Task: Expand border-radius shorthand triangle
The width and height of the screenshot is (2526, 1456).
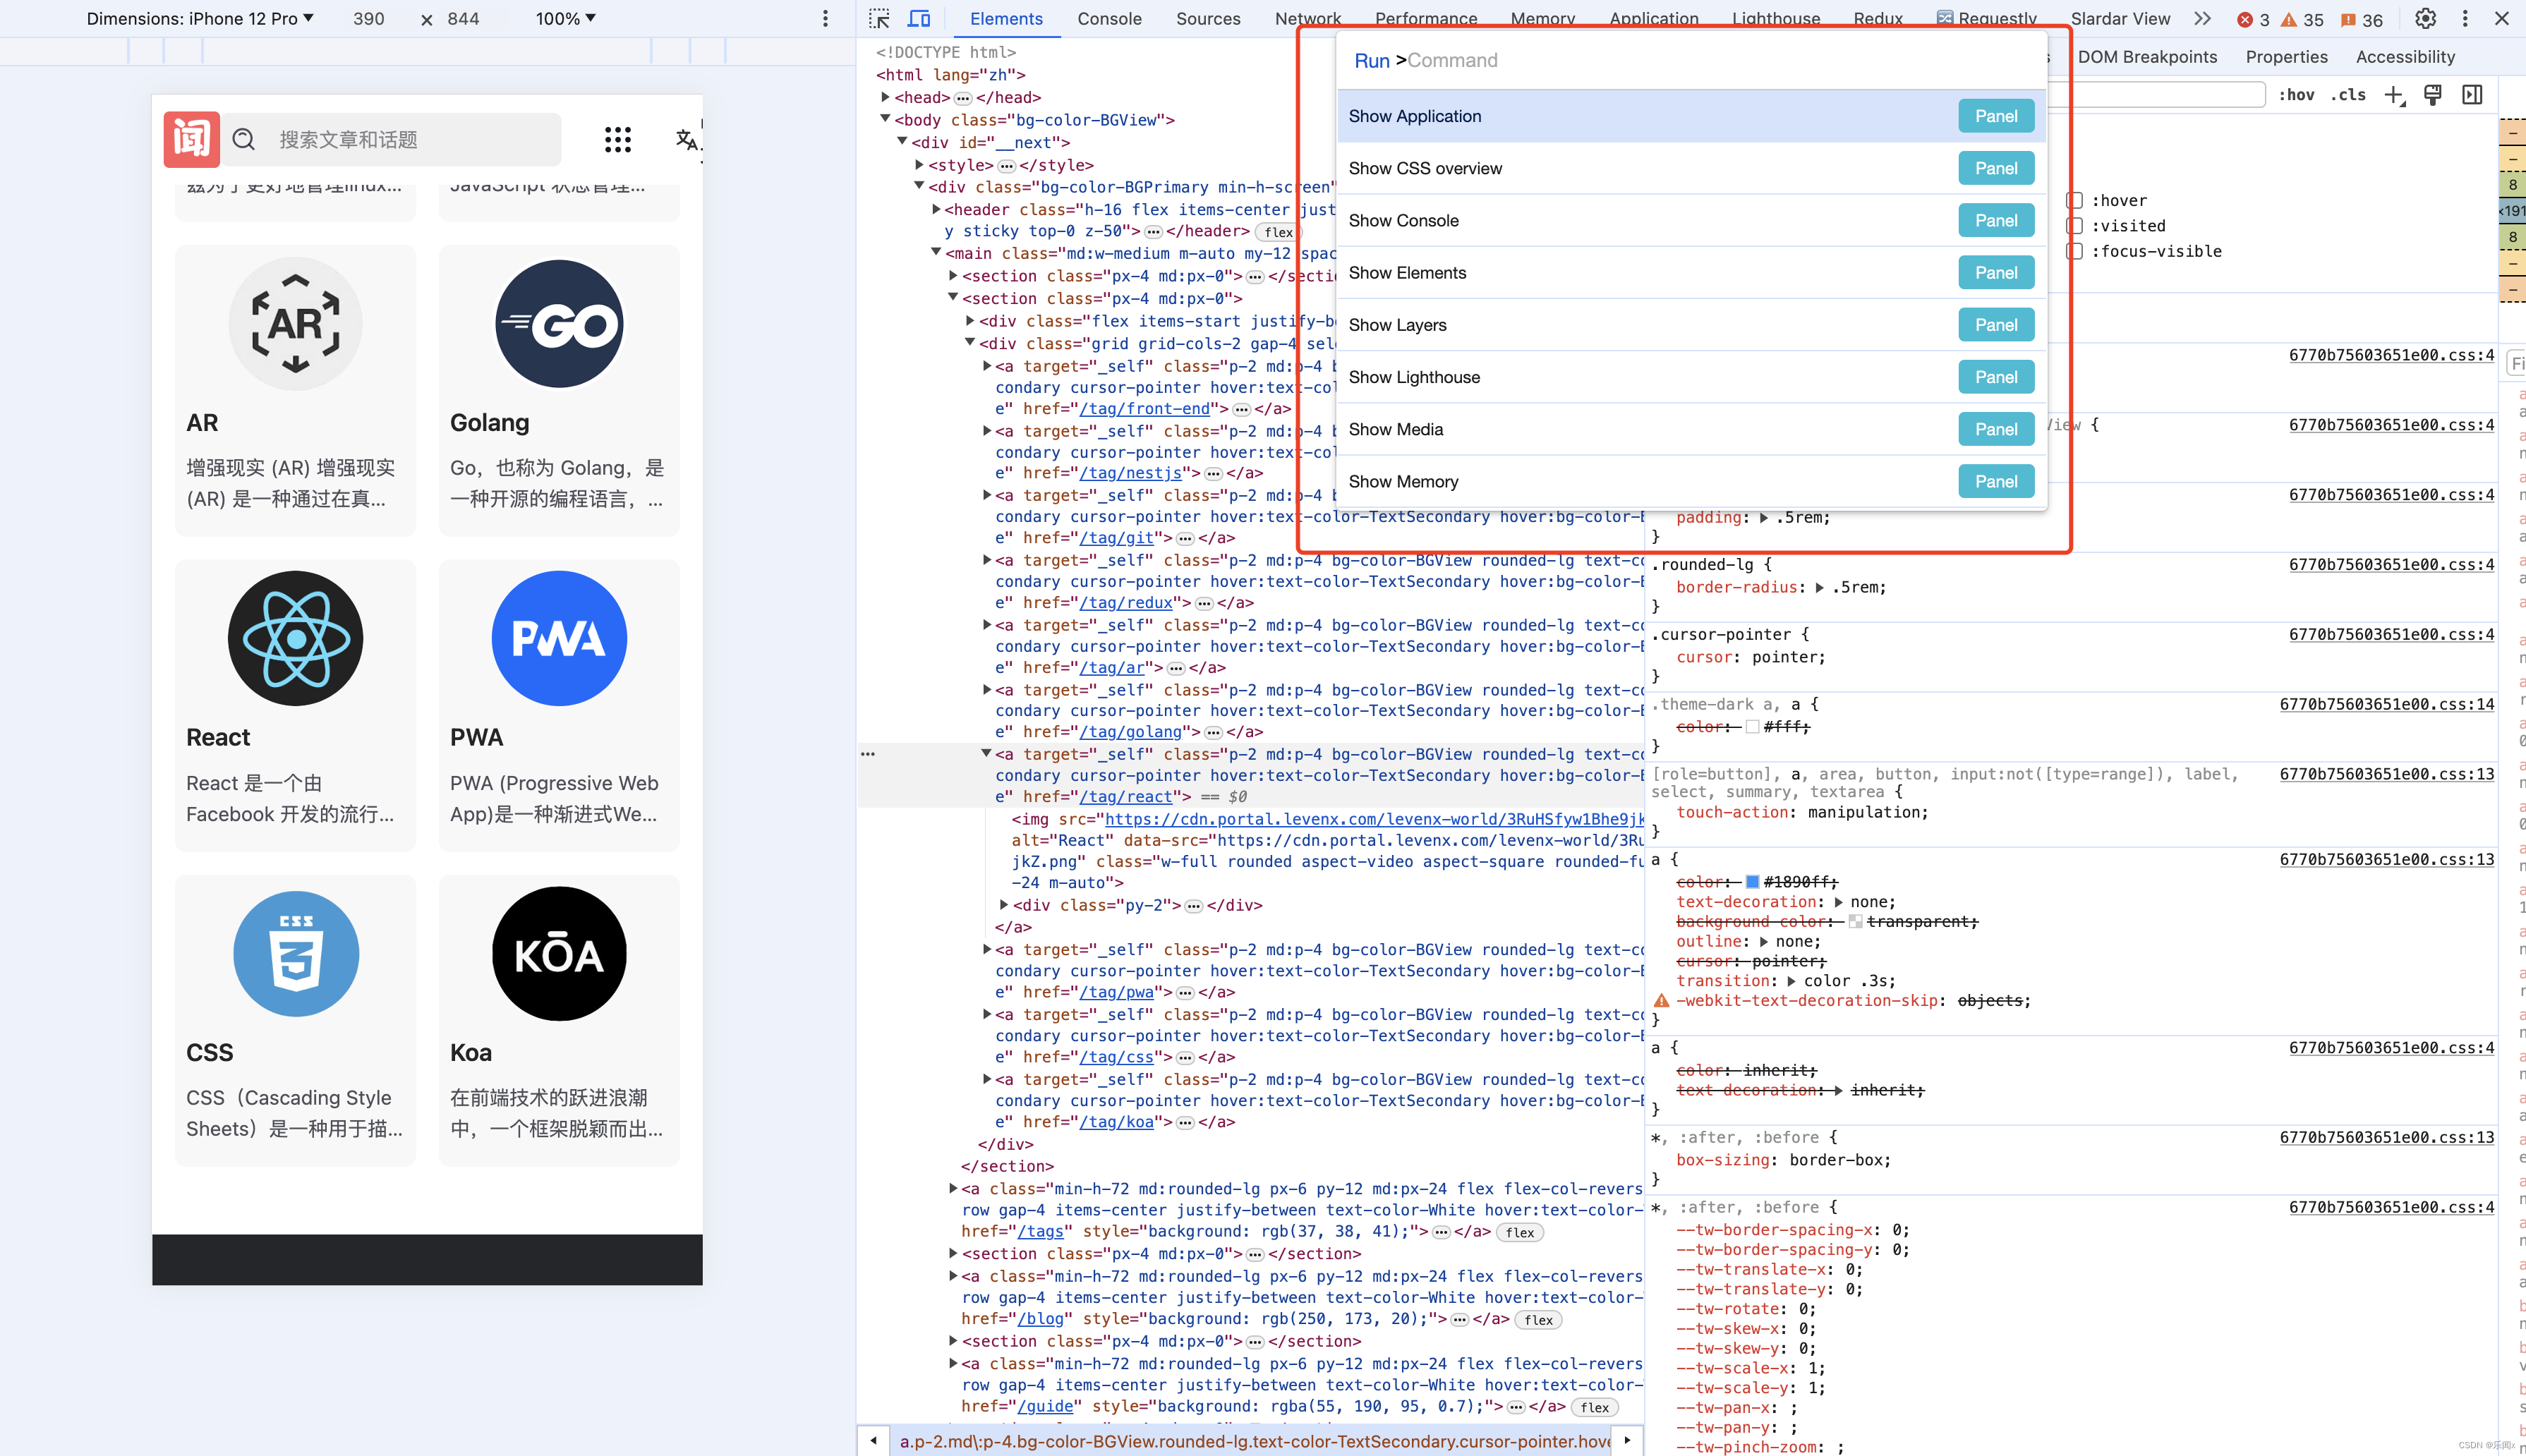Action: 1819,587
